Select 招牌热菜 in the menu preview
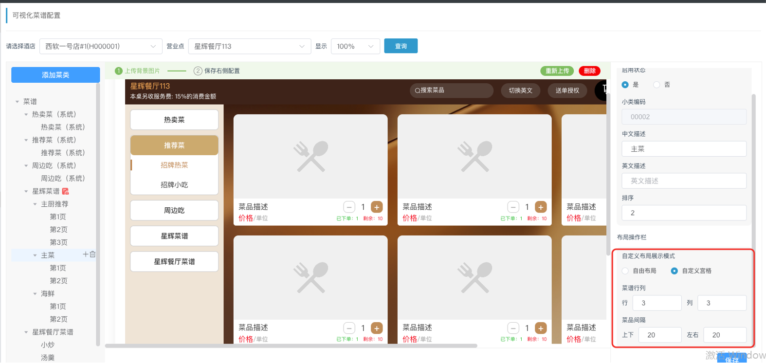Image resolution: width=766 pixels, height=363 pixels. 174,165
